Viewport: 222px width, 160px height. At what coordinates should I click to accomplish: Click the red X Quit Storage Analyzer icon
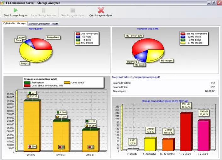101,10
